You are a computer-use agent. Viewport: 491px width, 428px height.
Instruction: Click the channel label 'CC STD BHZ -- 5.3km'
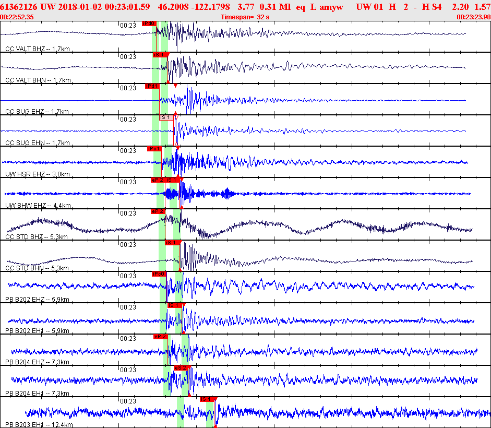(x=37, y=237)
